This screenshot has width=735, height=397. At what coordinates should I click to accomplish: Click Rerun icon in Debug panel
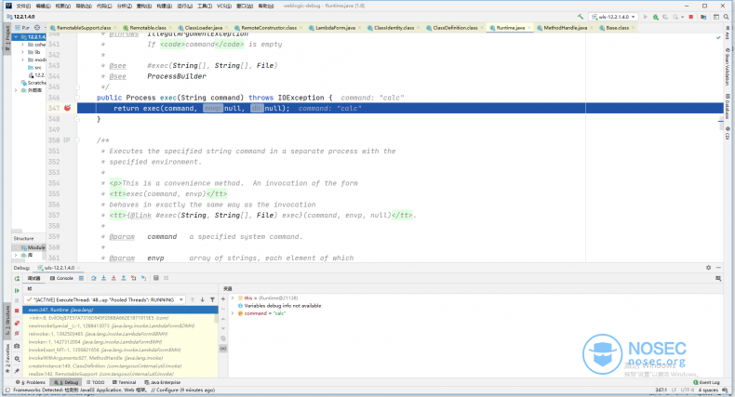(17, 279)
